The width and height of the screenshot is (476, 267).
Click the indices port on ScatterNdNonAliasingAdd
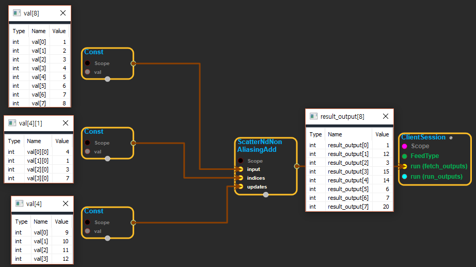tap(241, 178)
